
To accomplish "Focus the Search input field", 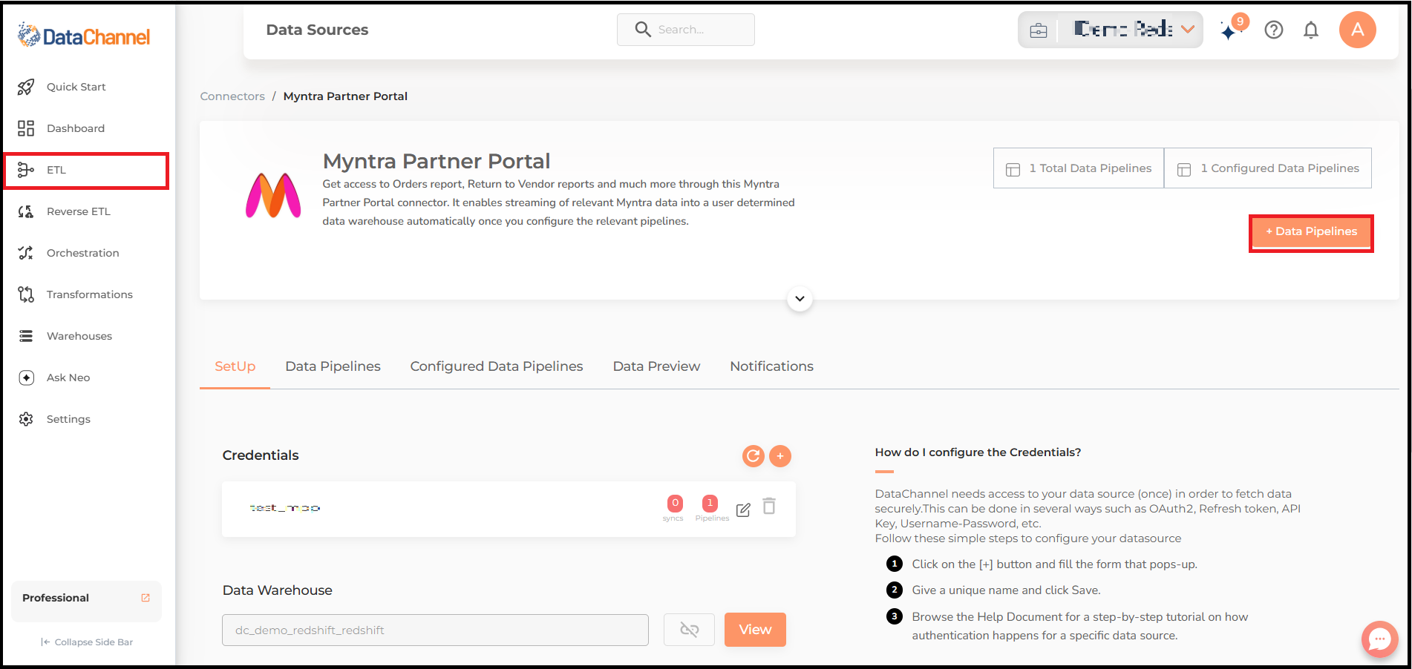I will pos(686,30).
